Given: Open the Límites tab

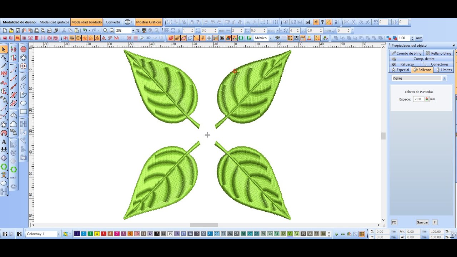Looking at the screenshot, I should [x=444, y=70].
